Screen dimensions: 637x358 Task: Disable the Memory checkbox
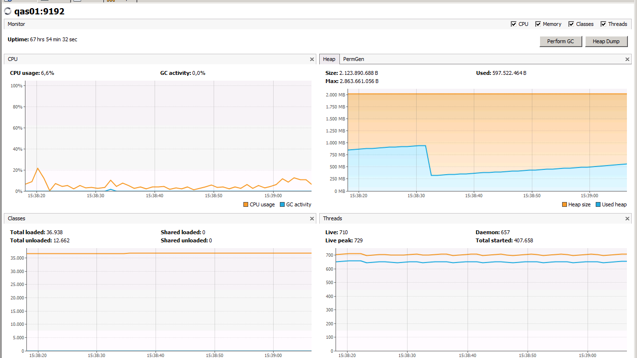click(x=537, y=24)
